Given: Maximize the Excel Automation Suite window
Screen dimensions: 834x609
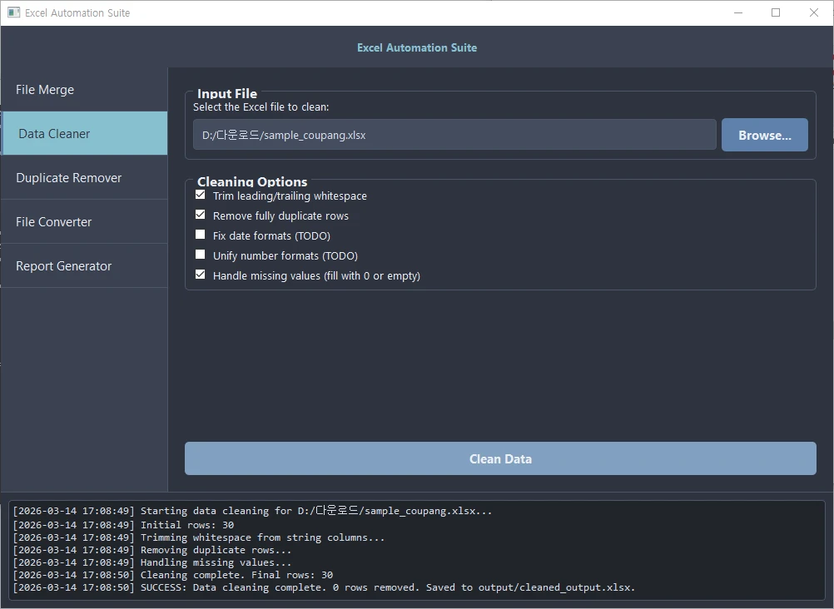Looking at the screenshot, I should tap(776, 12).
